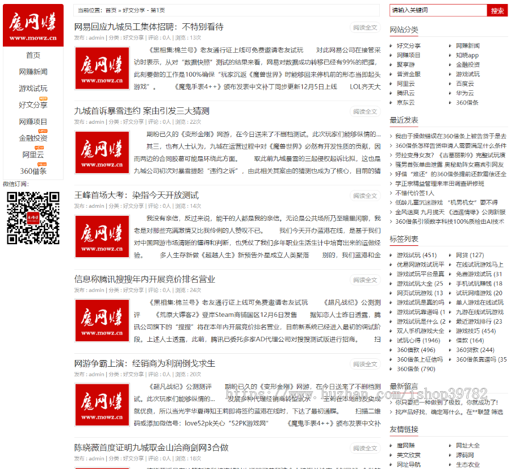The height and width of the screenshot is (469, 511).
Task: Open 金融投资 from the sidebar menu
Action: click(33, 138)
